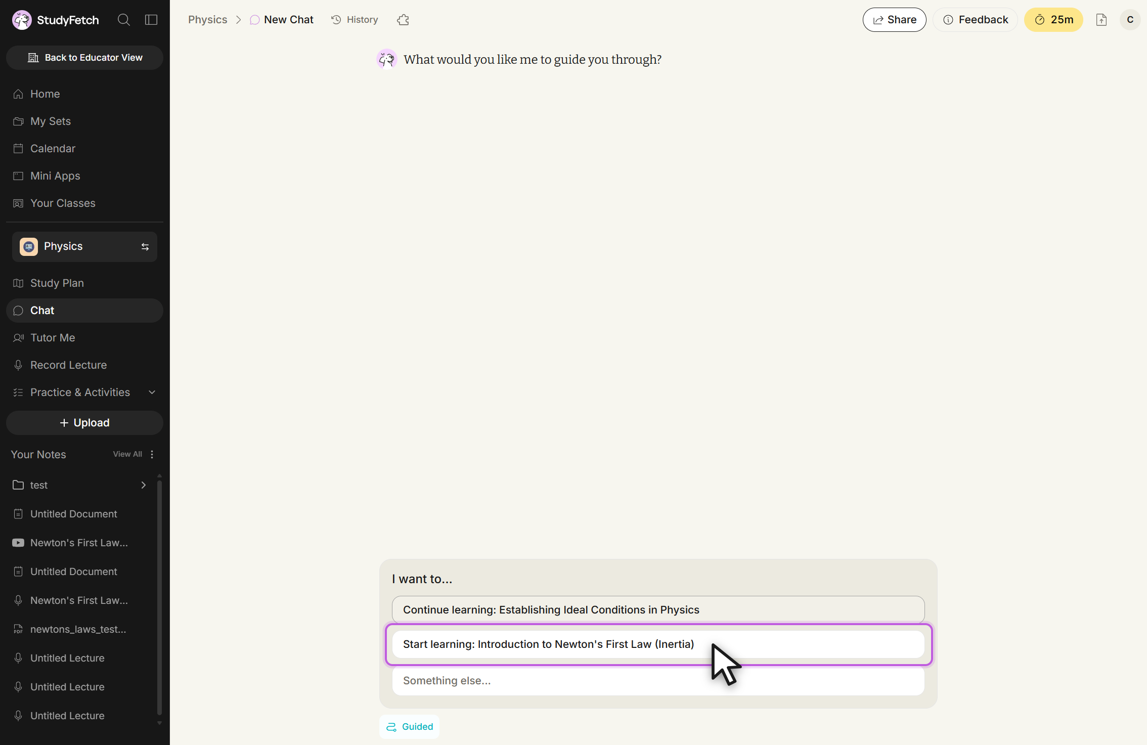1147x745 pixels.
Task: Open chat History
Action: click(355, 20)
